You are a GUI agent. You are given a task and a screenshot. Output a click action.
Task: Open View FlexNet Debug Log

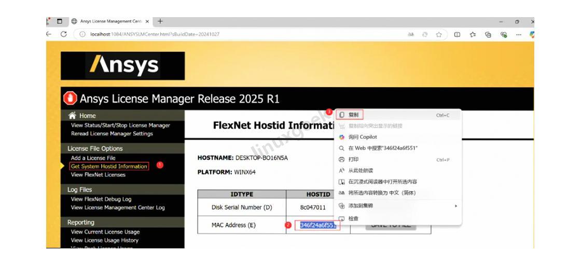101,199
